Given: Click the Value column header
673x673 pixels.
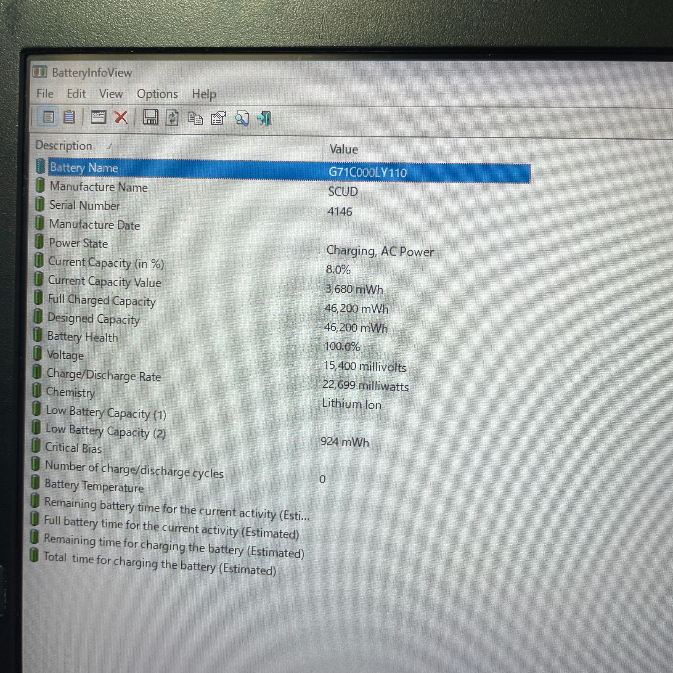Looking at the screenshot, I should point(427,149).
